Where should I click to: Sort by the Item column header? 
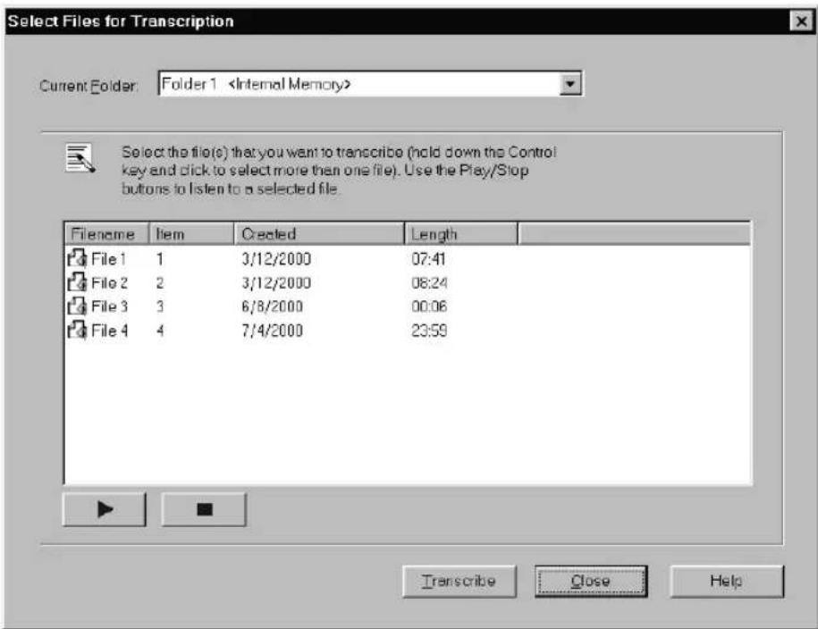click(x=192, y=234)
